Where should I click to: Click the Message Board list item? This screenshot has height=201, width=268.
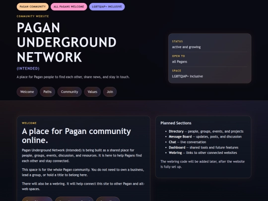[x=205, y=137]
